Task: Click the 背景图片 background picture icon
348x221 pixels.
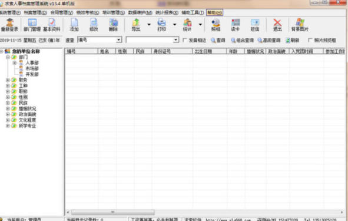Action: point(300,25)
